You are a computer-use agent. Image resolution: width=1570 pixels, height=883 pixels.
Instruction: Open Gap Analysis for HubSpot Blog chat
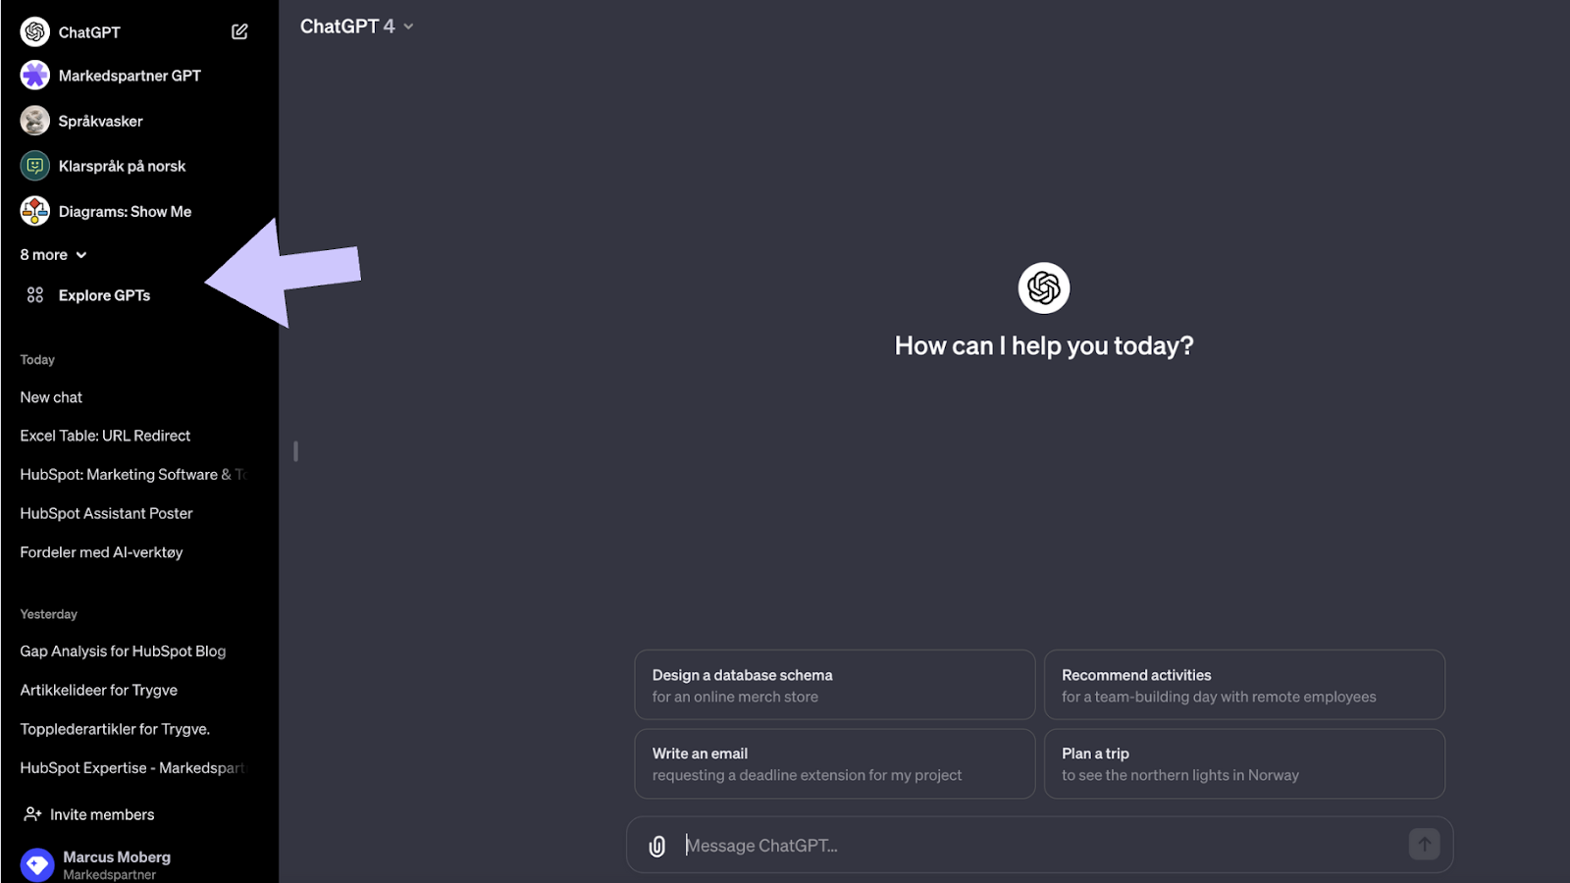coord(123,651)
